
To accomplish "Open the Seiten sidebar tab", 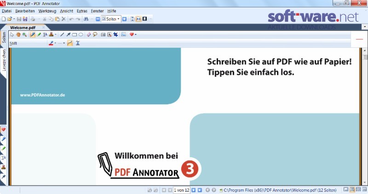I will pos(4,38).
